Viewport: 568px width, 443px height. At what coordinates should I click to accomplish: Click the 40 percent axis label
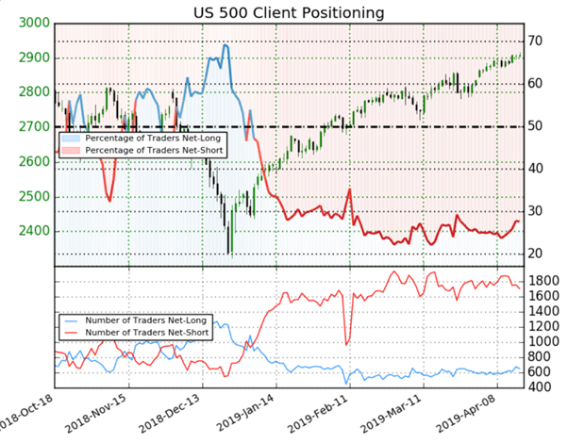535,169
